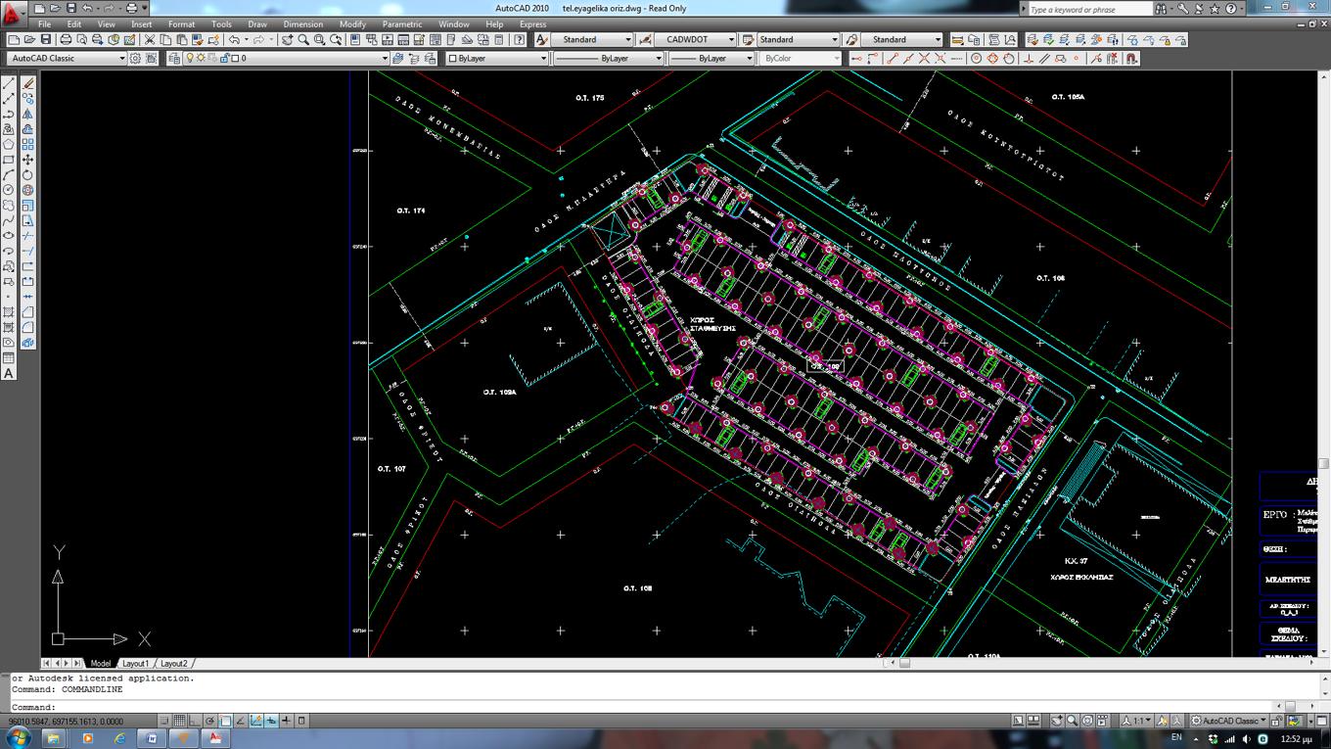Select the Circle draw tool
This screenshot has width=1331, height=749.
coord(9,190)
